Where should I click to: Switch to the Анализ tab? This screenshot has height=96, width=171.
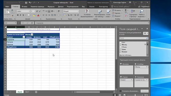[92, 7]
